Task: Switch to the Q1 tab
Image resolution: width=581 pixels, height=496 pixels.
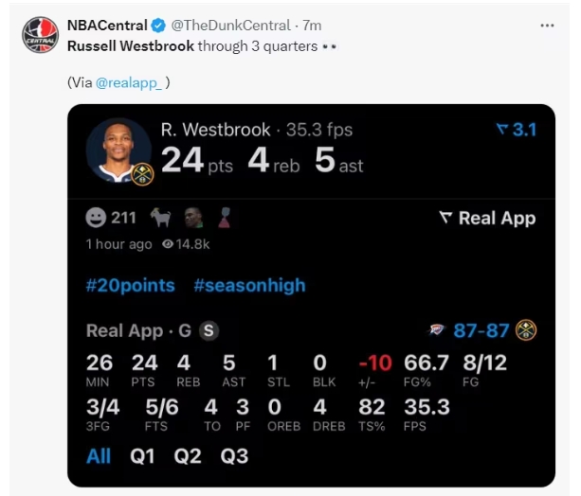Action: point(144,455)
